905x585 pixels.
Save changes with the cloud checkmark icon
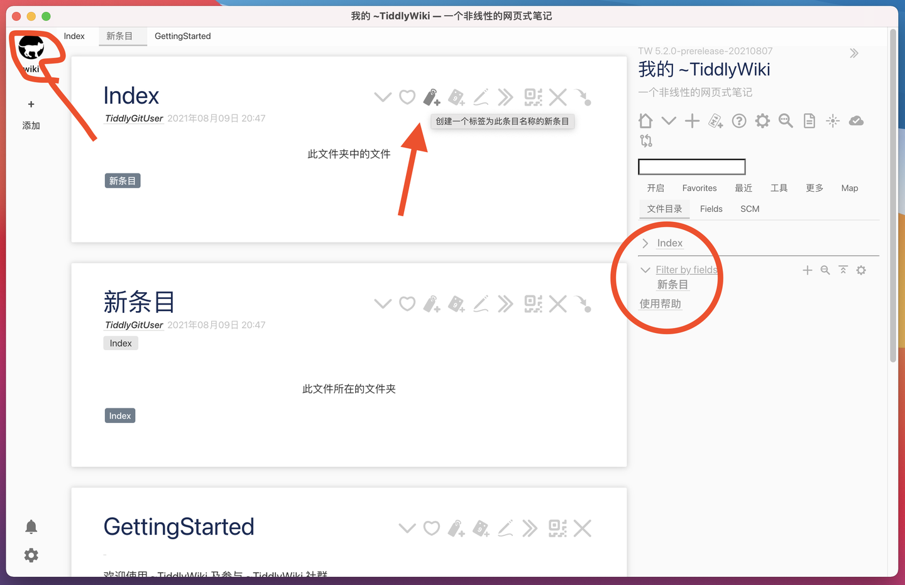click(x=856, y=121)
